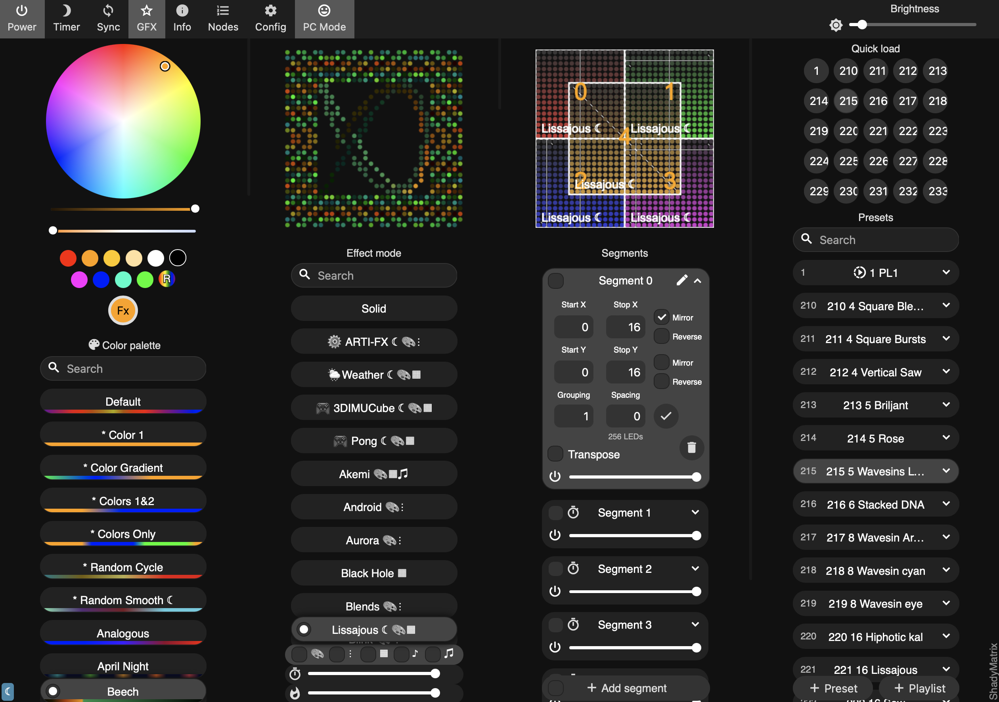
Task: Toggle power on Segment 1
Action: [x=555, y=536]
